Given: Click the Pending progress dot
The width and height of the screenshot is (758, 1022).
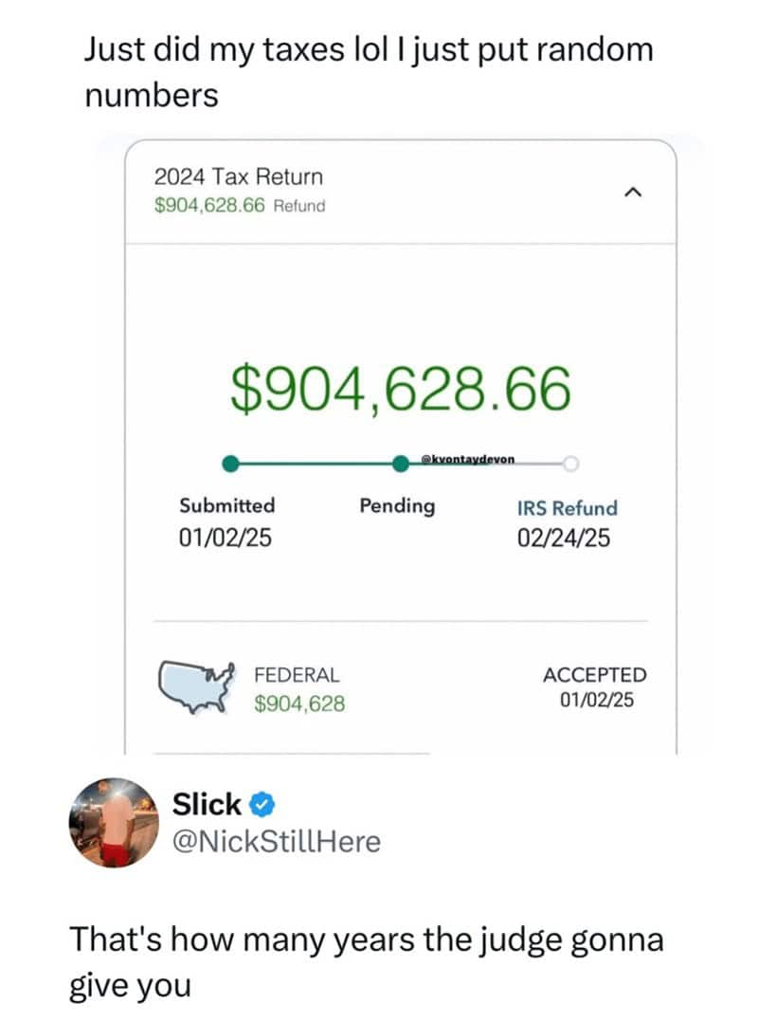Looking at the screenshot, I should coord(401,465).
